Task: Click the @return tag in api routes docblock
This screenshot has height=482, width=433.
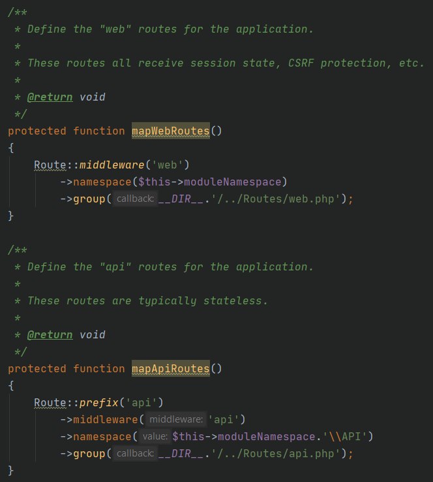Action: (50, 335)
